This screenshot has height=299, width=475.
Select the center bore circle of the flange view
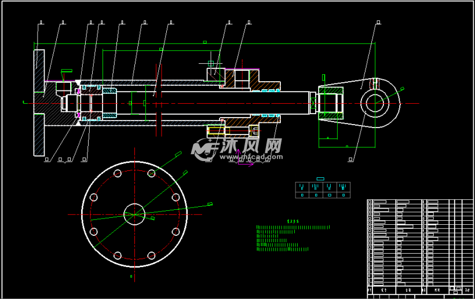click(134, 214)
